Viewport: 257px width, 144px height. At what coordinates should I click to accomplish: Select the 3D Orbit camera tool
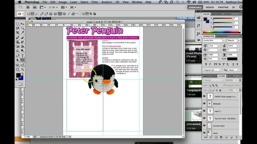coord(22,65)
